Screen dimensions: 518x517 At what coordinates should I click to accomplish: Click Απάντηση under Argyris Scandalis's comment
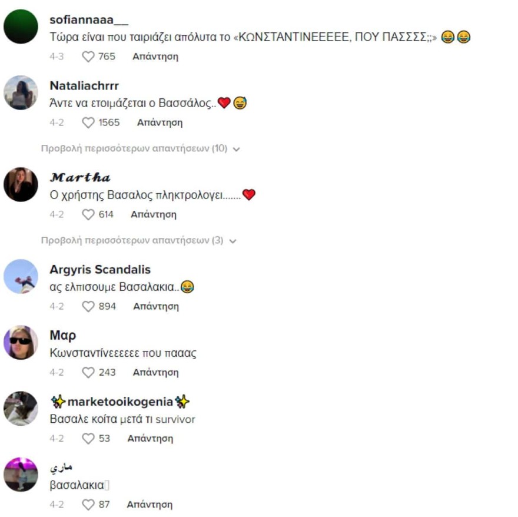tap(156, 306)
